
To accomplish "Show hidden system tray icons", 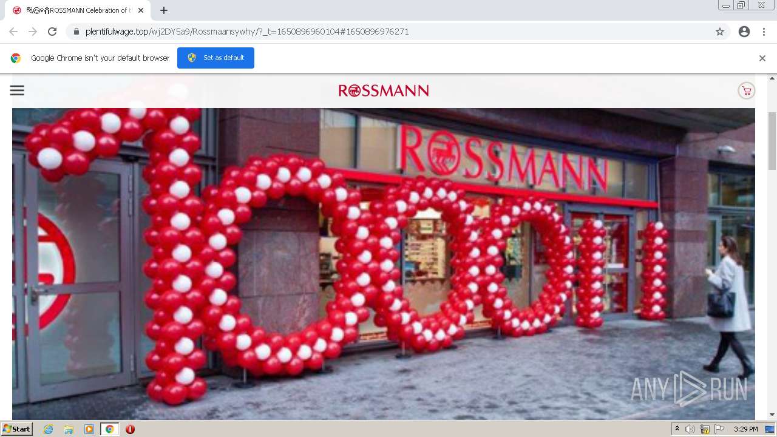I will [x=677, y=429].
